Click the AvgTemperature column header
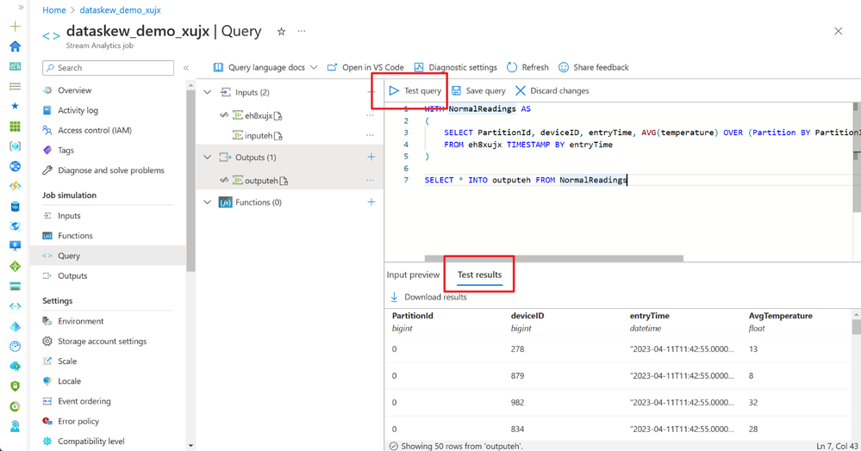 [780, 316]
